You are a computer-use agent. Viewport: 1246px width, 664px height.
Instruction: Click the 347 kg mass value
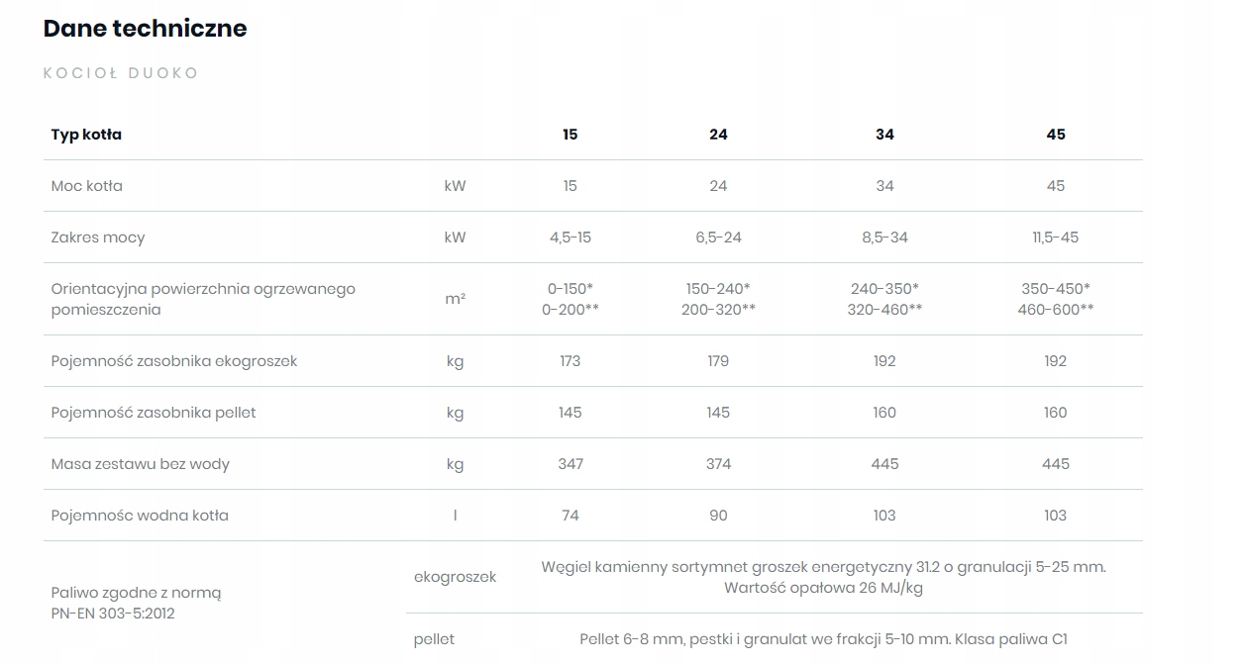coord(570,464)
